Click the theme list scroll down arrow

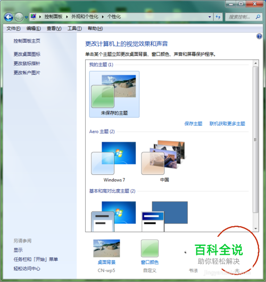(255, 229)
